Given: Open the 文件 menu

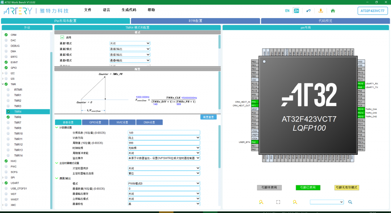Looking at the screenshot, I should (x=88, y=10).
